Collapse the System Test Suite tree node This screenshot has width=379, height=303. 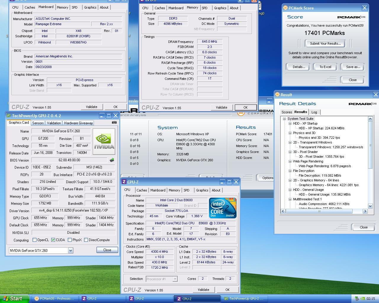pos(284,119)
